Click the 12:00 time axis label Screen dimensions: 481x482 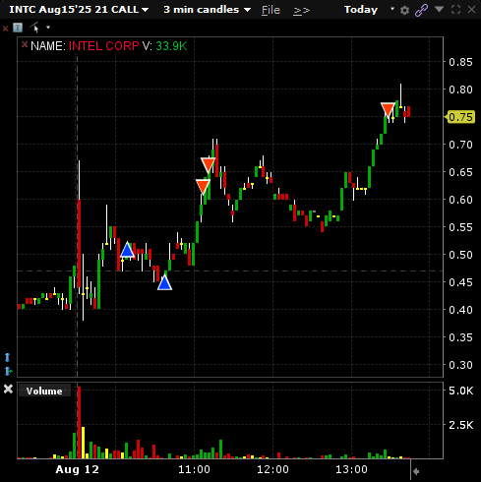[272, 469]
